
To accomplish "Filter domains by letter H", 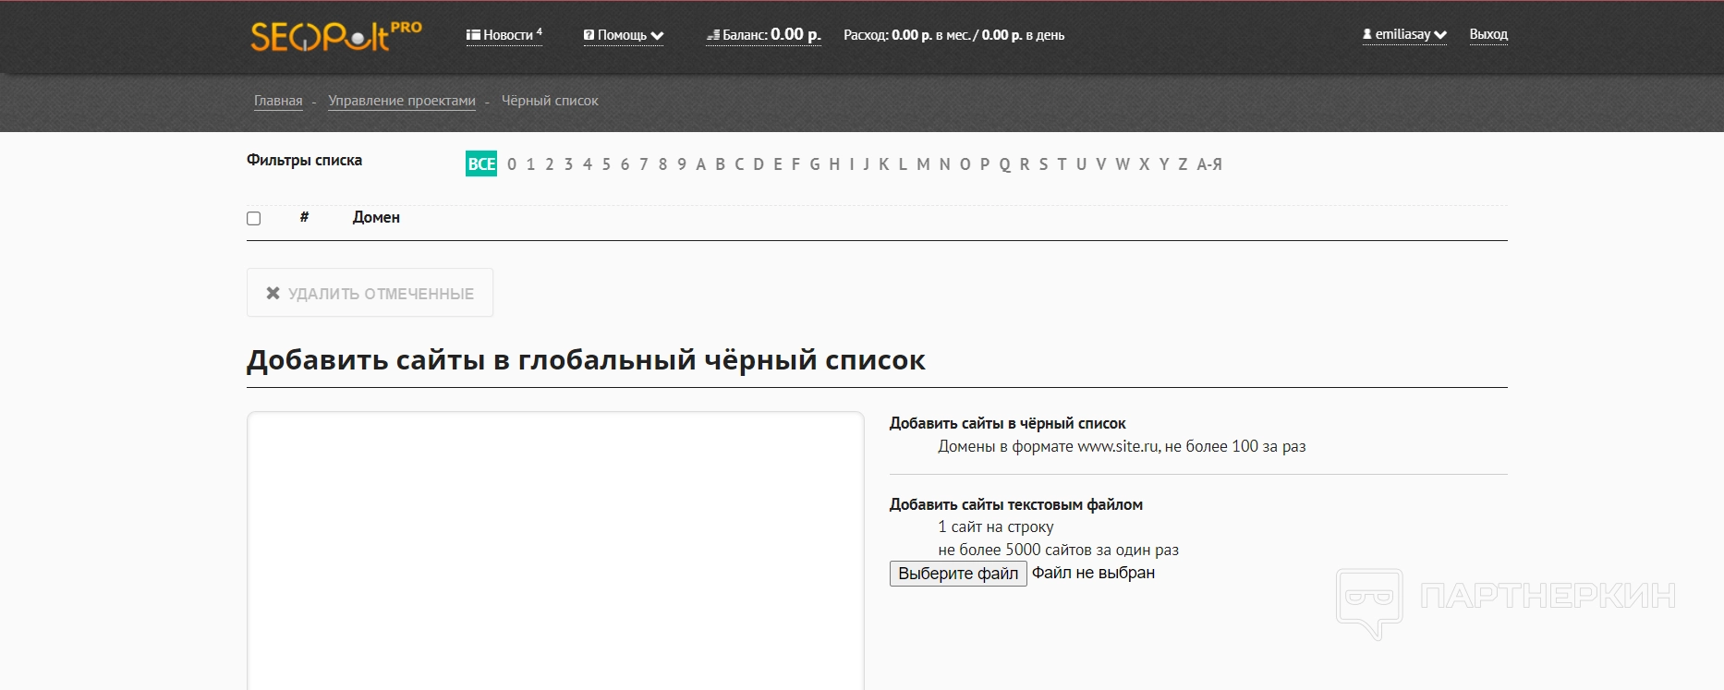I will click(x=835, y=164).
